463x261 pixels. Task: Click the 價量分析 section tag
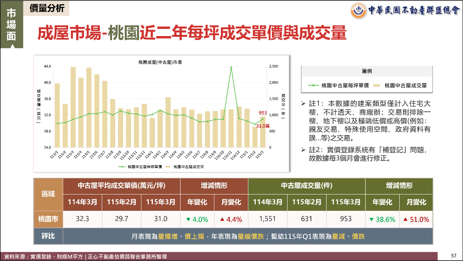46,8
